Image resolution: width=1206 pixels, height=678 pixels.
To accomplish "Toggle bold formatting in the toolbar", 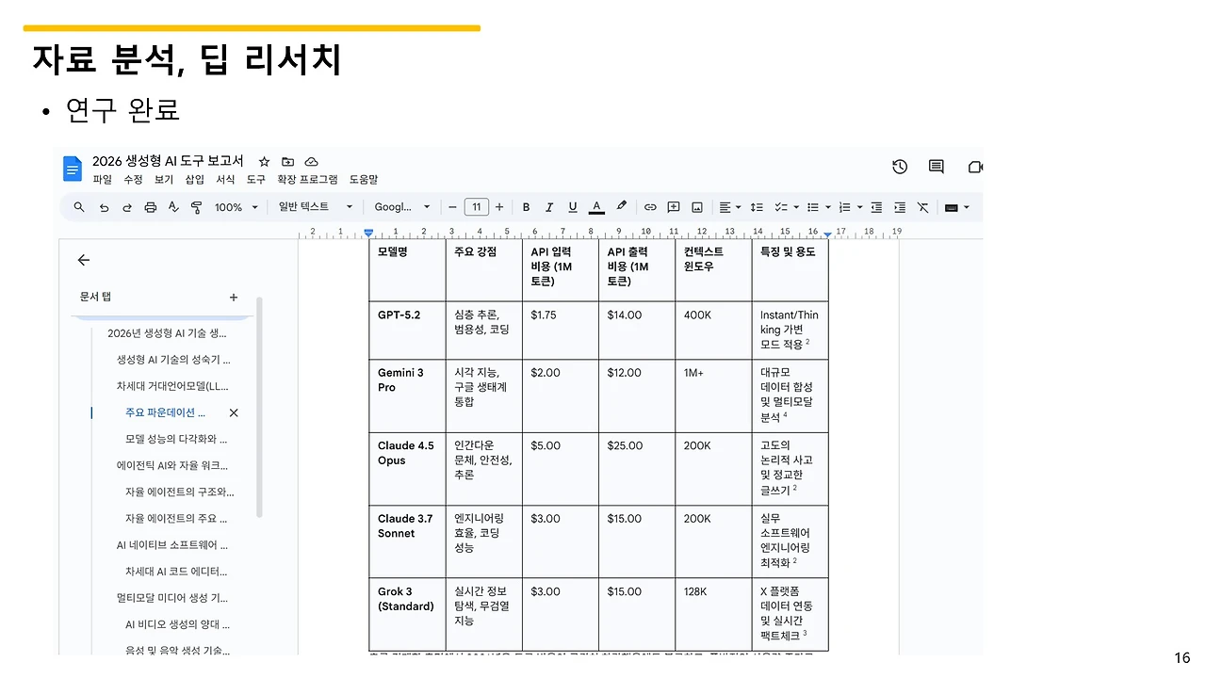I will 526,207.
